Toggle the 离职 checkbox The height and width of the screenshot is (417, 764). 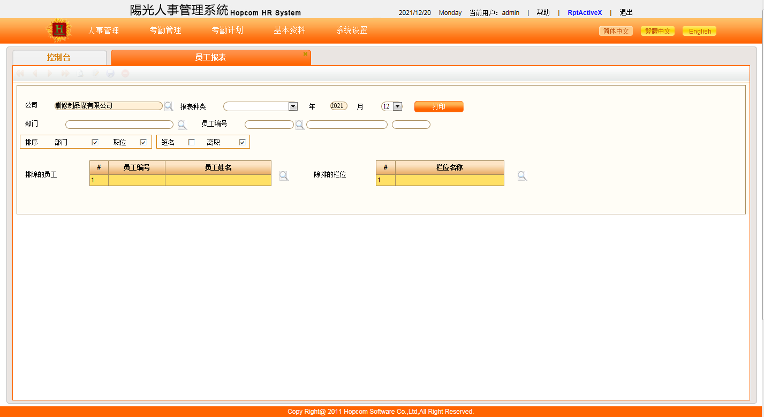(242, 142)
